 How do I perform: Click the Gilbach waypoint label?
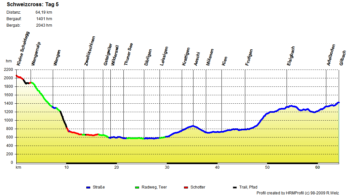tap(343, 58)
